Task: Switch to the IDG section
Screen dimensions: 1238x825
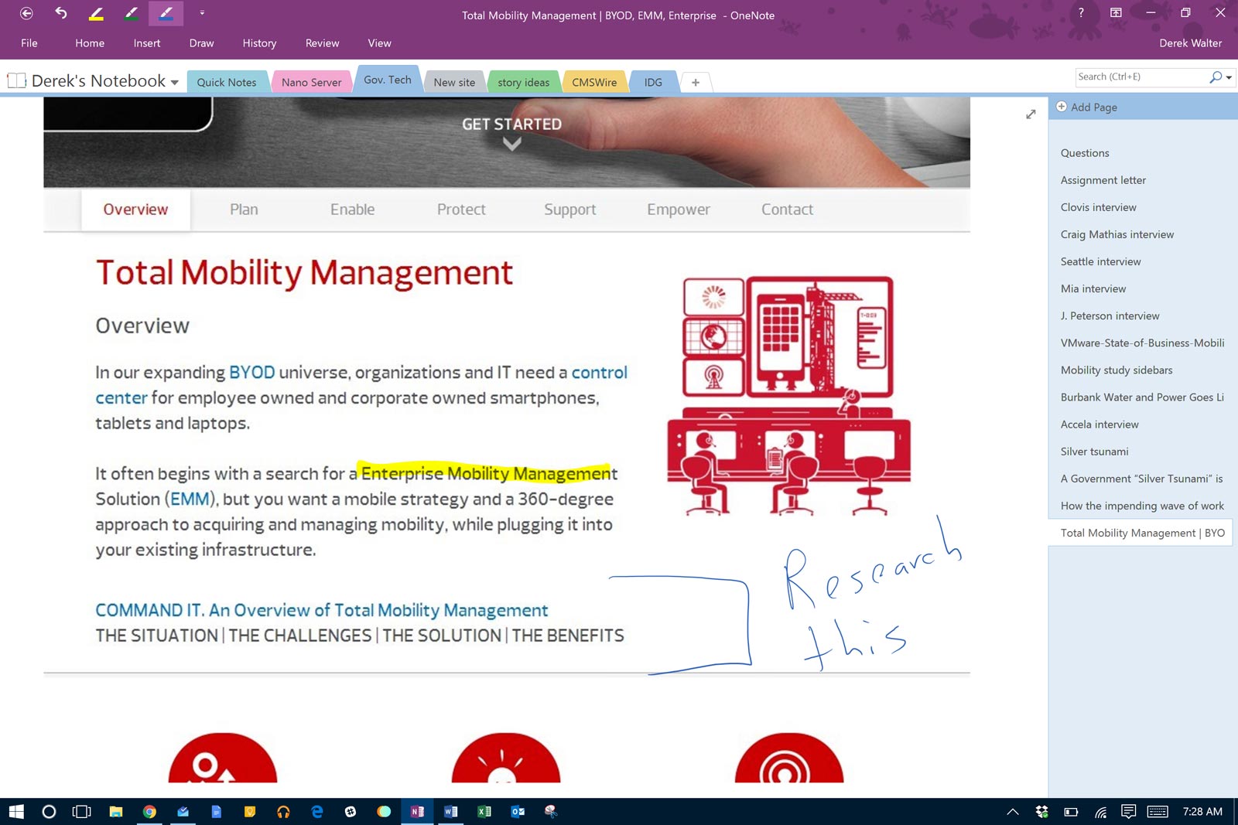Action: [x=653, y=82]
